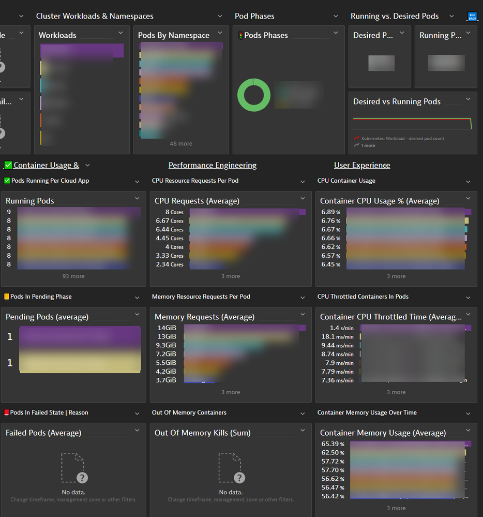This screenshot has width=483, height=517.
Task: Expand the Workloads tile chevron menu
Action: coord(120,33)
